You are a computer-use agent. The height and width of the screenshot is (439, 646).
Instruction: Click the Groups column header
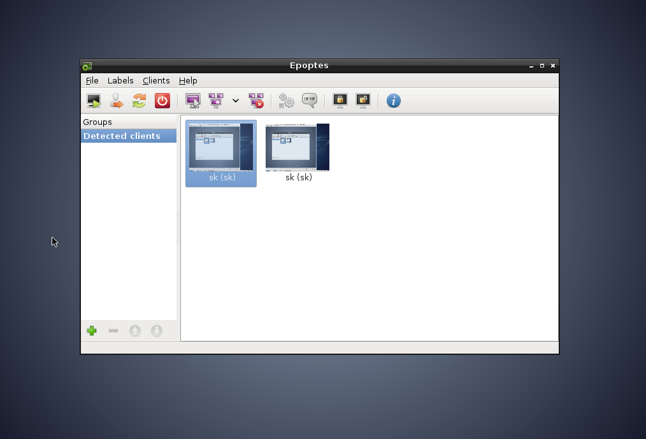(129, 122)
